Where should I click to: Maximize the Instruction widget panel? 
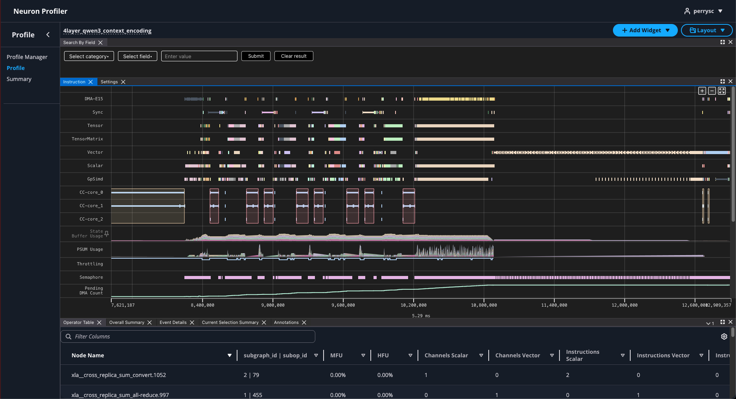723,81
